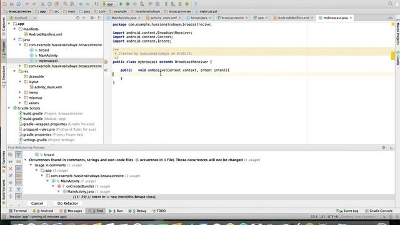Expand the values folder
400x225 pixels.
coord(20,102)
